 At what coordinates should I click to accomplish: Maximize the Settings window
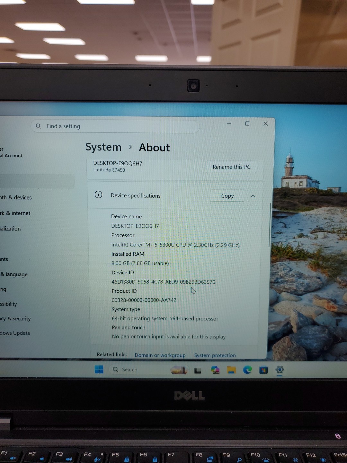pos(247,123)
